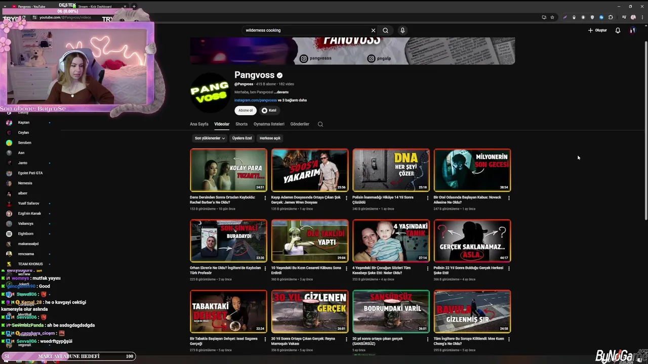Open the YouTube account avatar menu
This screenshot has height=364, width=648.
point(632,30)
